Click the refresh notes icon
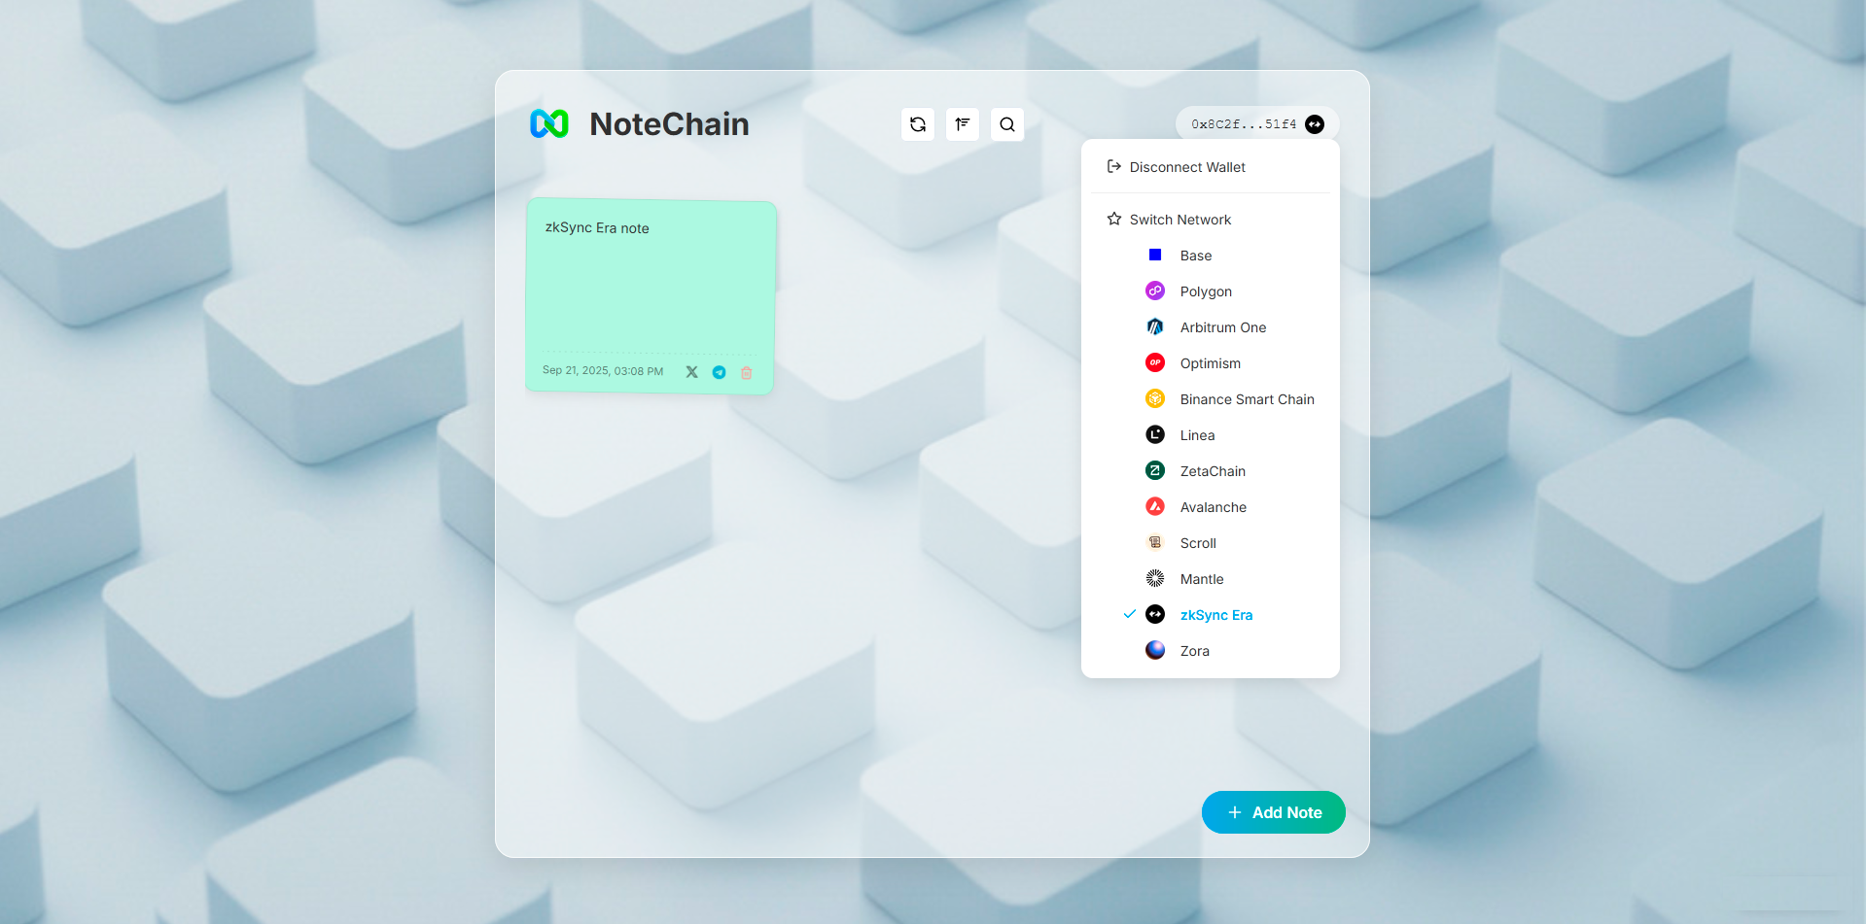This screenshot has height=924, width=1866. click(917, 123)
